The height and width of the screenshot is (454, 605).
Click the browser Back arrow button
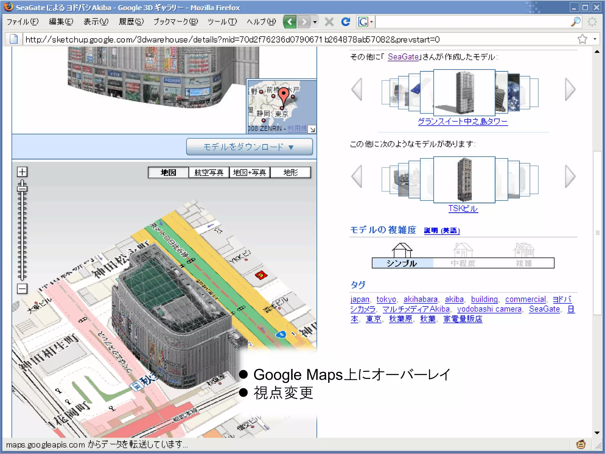290,22
